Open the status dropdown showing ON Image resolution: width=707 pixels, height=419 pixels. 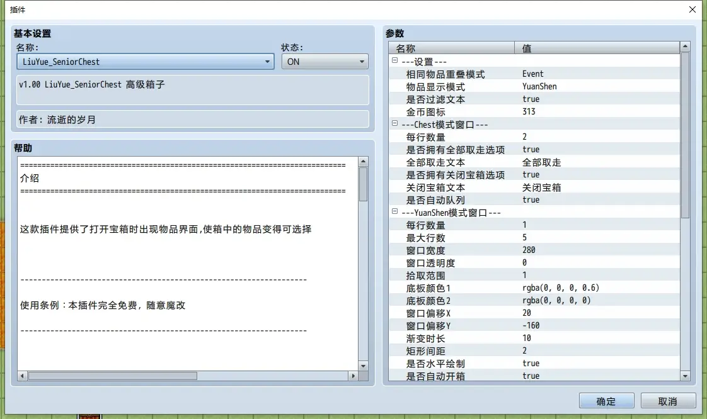click(x=325, y=62)
